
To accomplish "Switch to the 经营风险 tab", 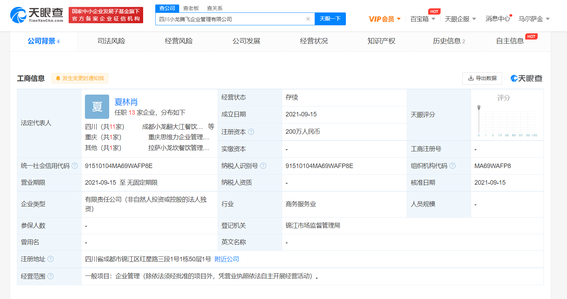I will 179,41.
